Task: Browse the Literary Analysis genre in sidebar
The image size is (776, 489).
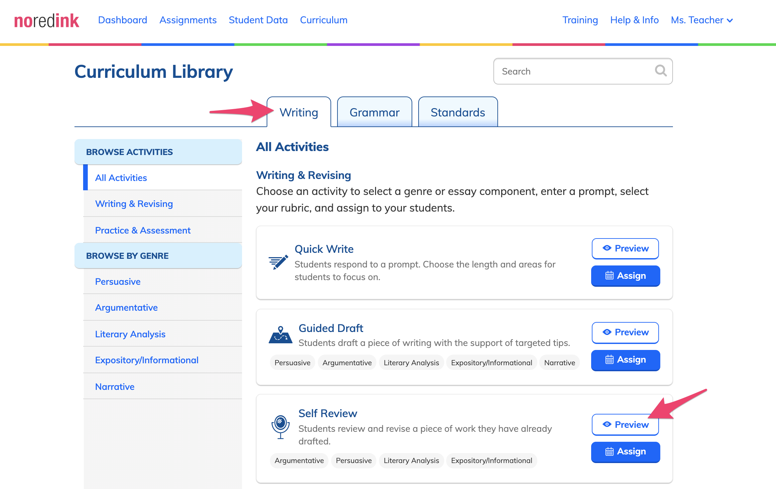Action: [x=163, y=334]
